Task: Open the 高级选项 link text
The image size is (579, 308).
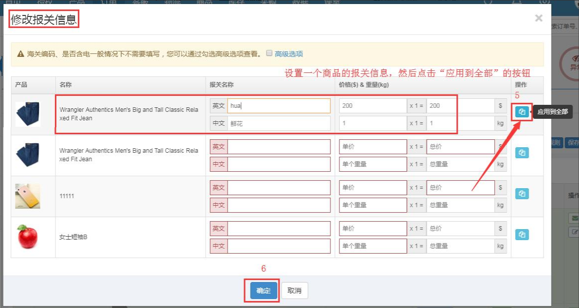Action: point(289,54)
